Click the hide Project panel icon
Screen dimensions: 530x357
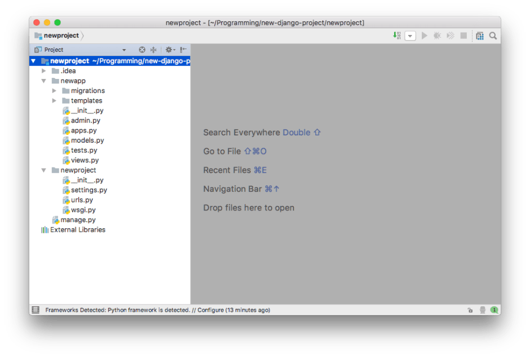coord(183,50)
